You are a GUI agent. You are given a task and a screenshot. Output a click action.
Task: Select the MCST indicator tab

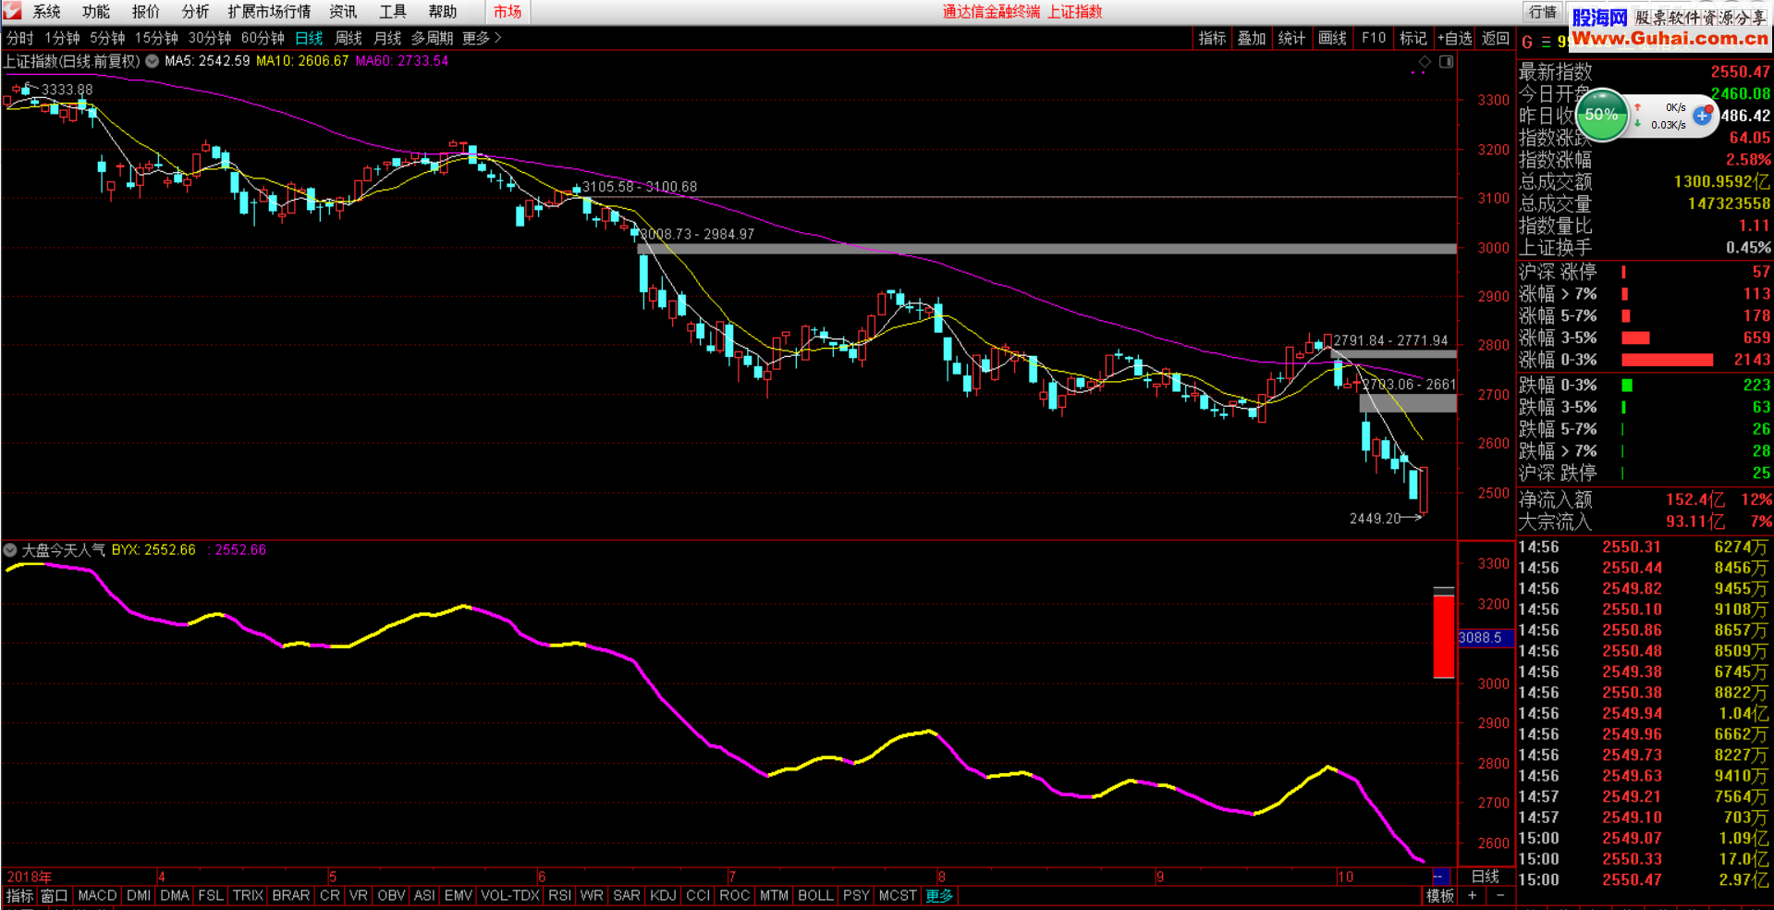[898, 895]
